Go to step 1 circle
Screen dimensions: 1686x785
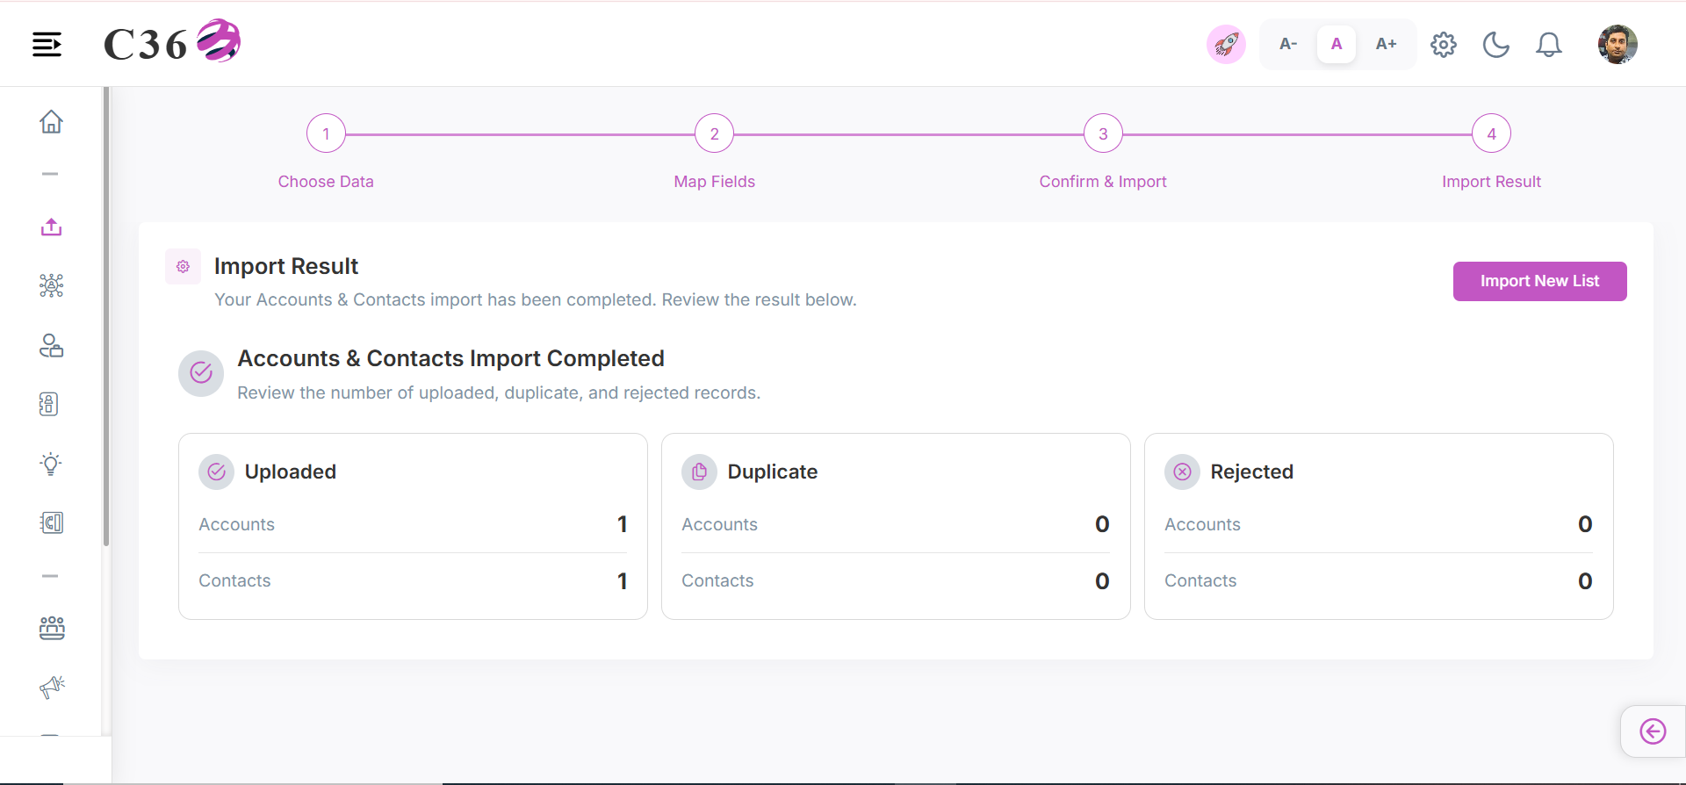pyautogui.click(x=326, y=134)
